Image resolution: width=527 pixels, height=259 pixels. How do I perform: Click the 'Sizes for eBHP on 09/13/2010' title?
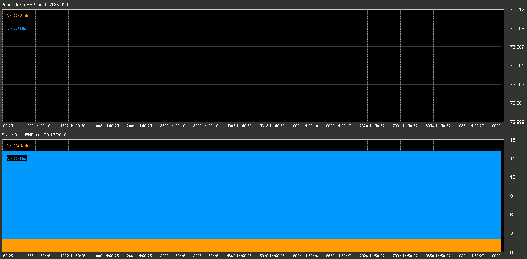coord(34,135)
